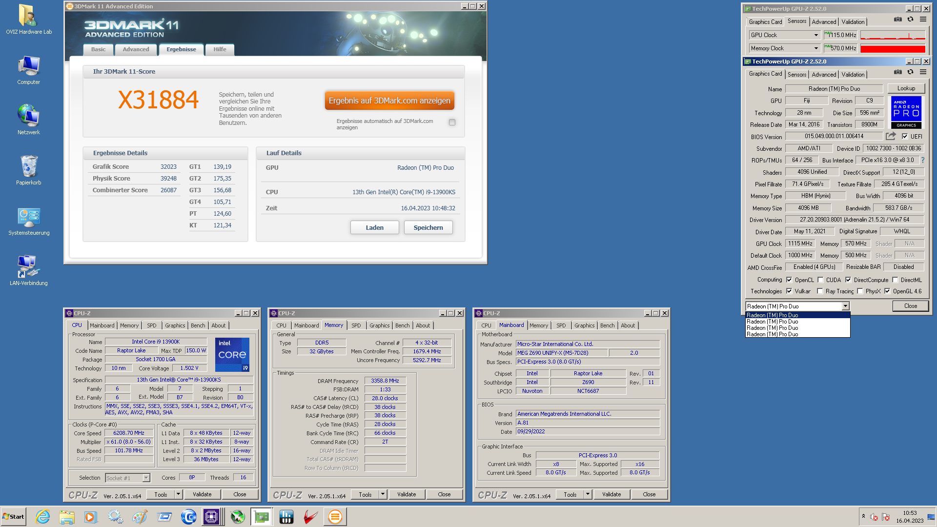Switch to the Advanced tab in 3DMark 11
Screen dimensions: 937x527
click(136, 49)
